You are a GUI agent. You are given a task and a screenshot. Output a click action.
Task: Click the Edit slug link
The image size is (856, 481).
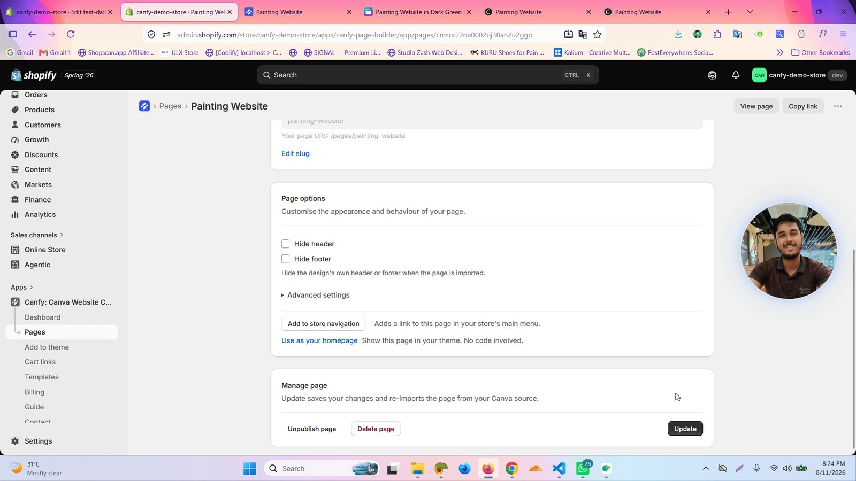click(x=295, y=153)
